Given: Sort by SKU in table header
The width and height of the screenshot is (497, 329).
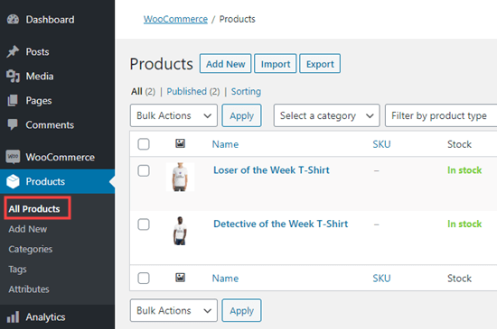Looking at the screenshot, I should [x=381, y=144].
